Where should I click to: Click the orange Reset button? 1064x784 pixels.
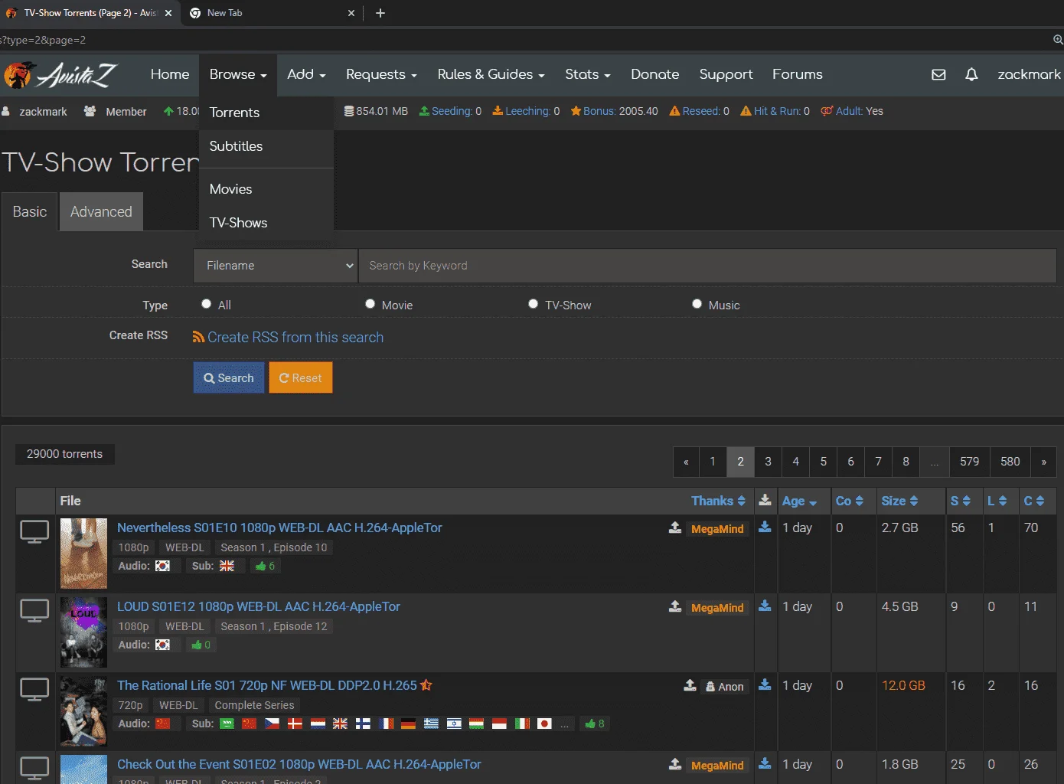(301, 378)
